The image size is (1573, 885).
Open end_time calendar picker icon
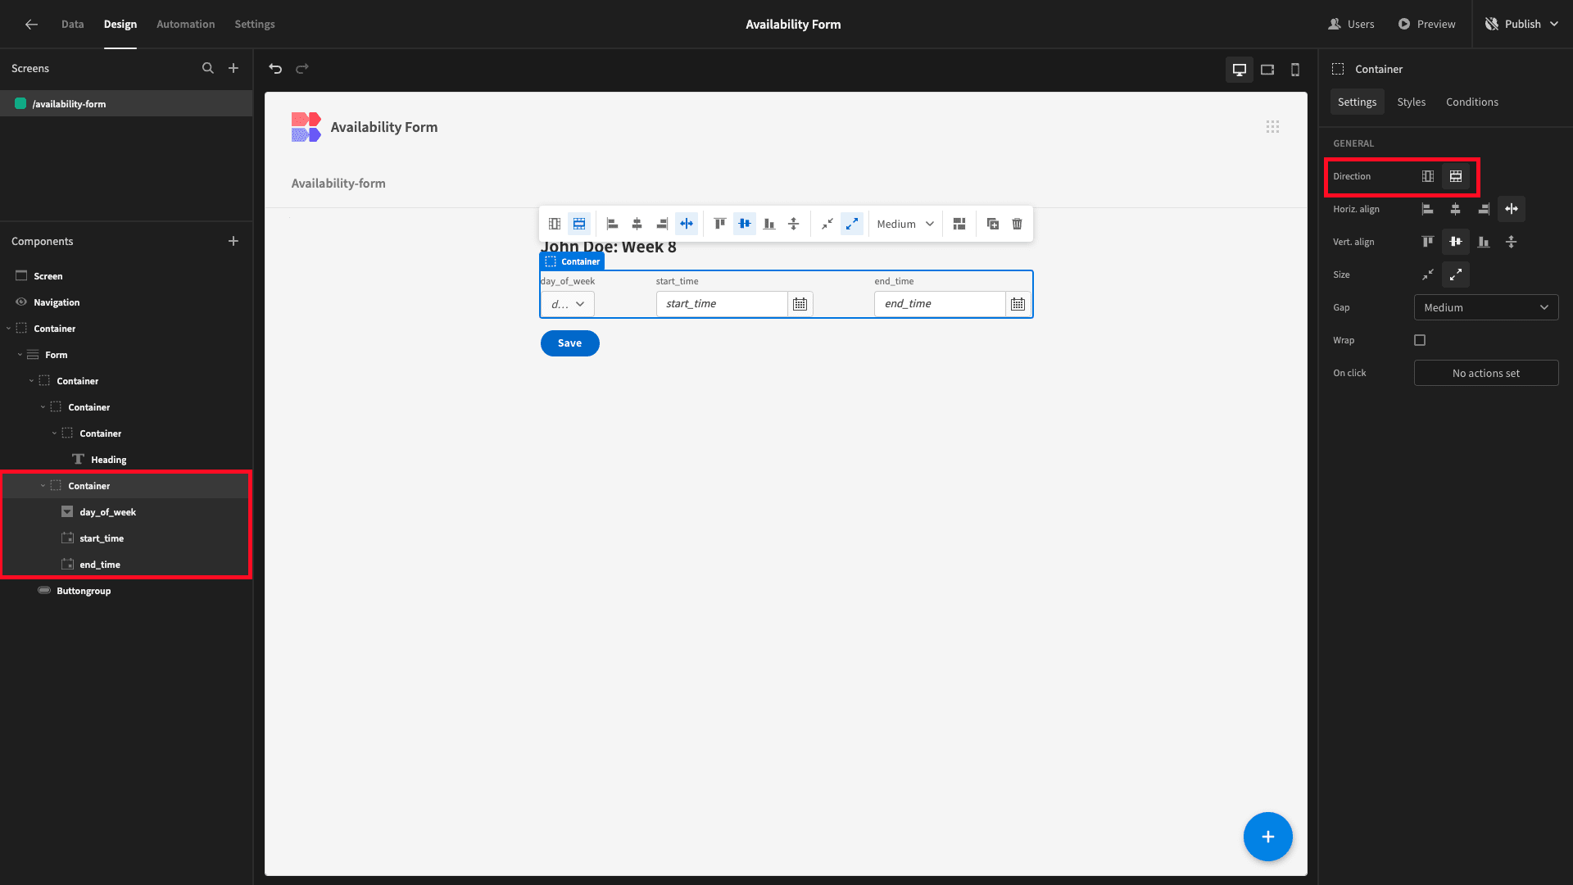point(1018,304)
